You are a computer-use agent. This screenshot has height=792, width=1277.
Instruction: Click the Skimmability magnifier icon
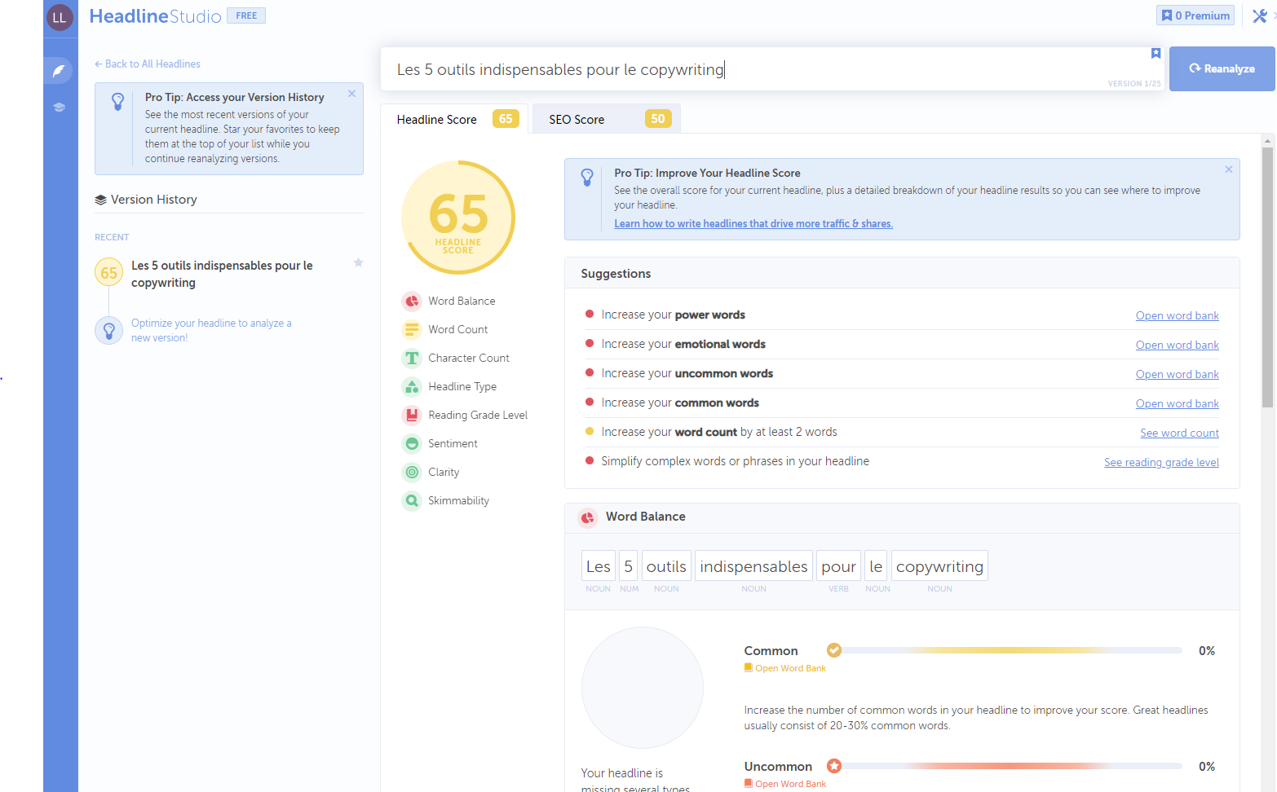pyautogui.click(x=412, y=500)
